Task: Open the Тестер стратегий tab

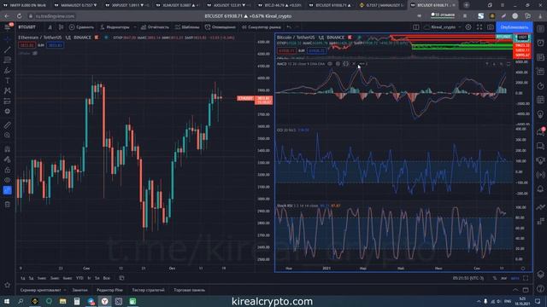Action: [x=148, y=290]
